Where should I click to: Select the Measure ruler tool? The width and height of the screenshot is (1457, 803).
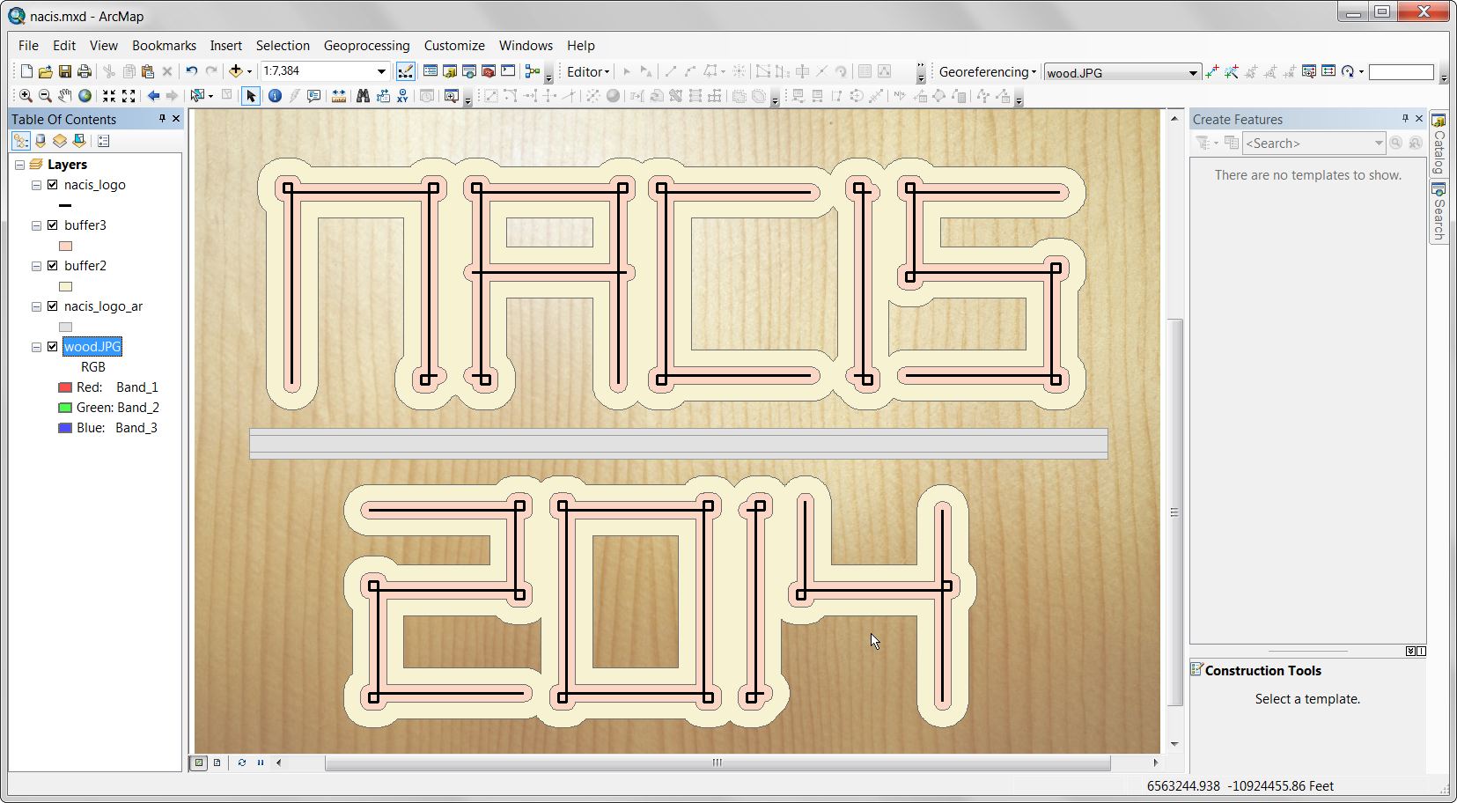[x=339, y=96]
